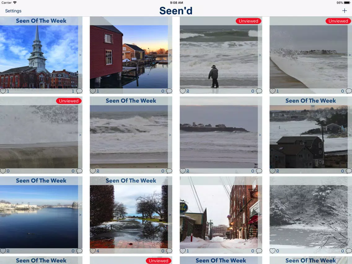Open comments on snowy brick street photo
The width and height of the screenshot is (352, 264).
(x=259, y=251)
